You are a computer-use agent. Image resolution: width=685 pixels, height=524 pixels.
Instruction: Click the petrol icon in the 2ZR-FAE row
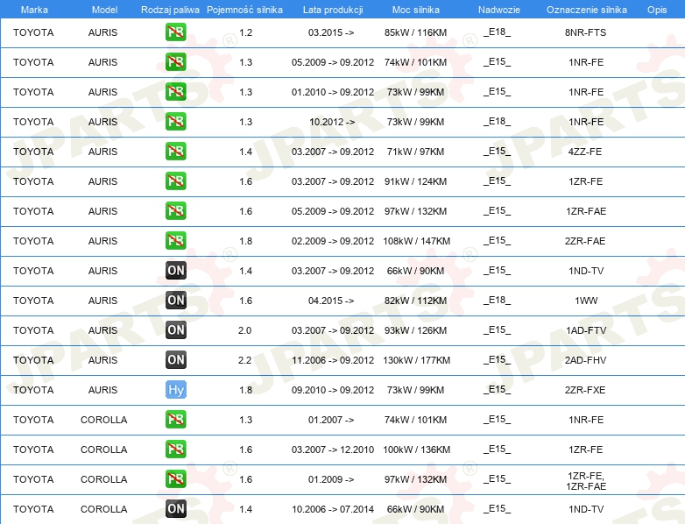[175, 241]
